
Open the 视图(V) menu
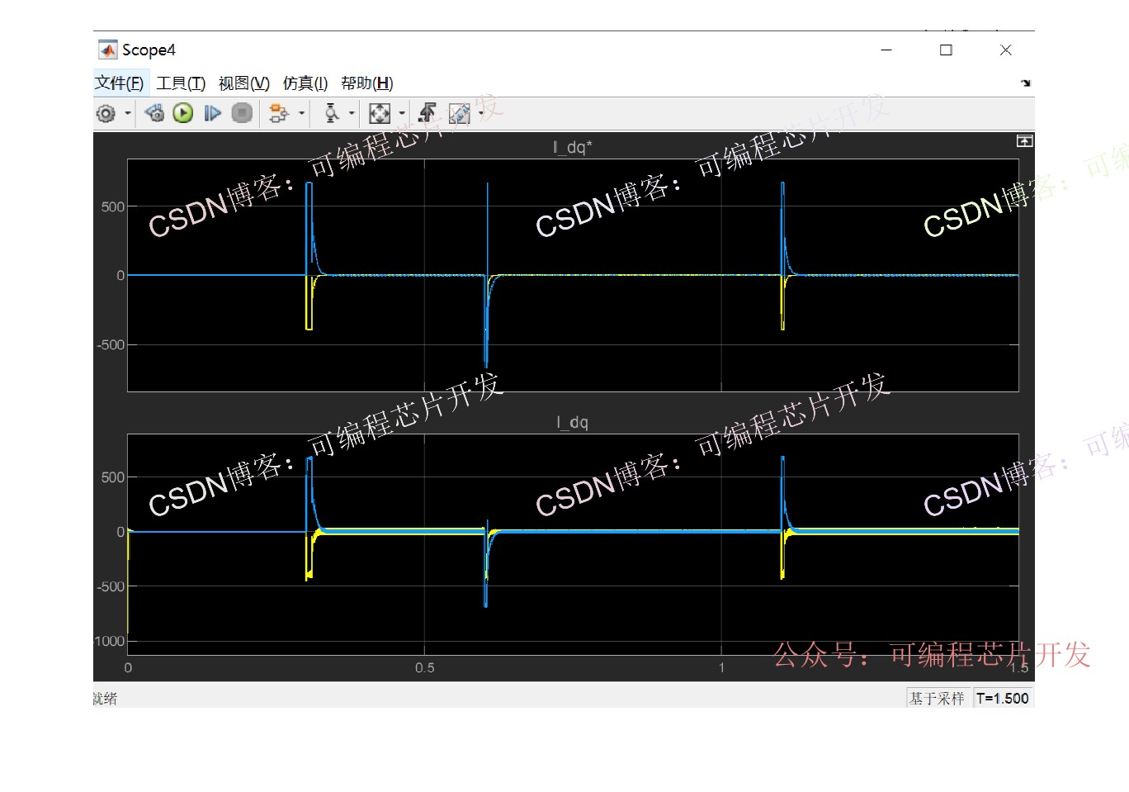pyautogui.click(x=244, y=83)
